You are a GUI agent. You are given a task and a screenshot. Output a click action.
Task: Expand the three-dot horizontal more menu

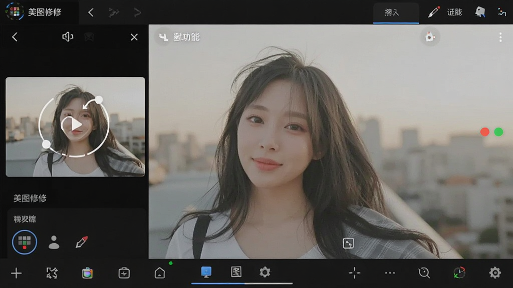(390, 272)
